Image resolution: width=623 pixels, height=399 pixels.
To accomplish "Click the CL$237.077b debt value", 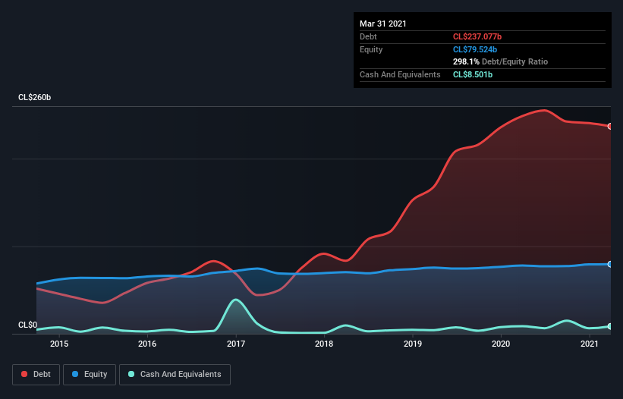I will 477,36.
